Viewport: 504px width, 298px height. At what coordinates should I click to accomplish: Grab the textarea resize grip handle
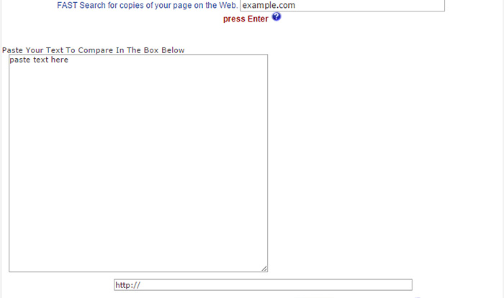[x=264, y=269]
